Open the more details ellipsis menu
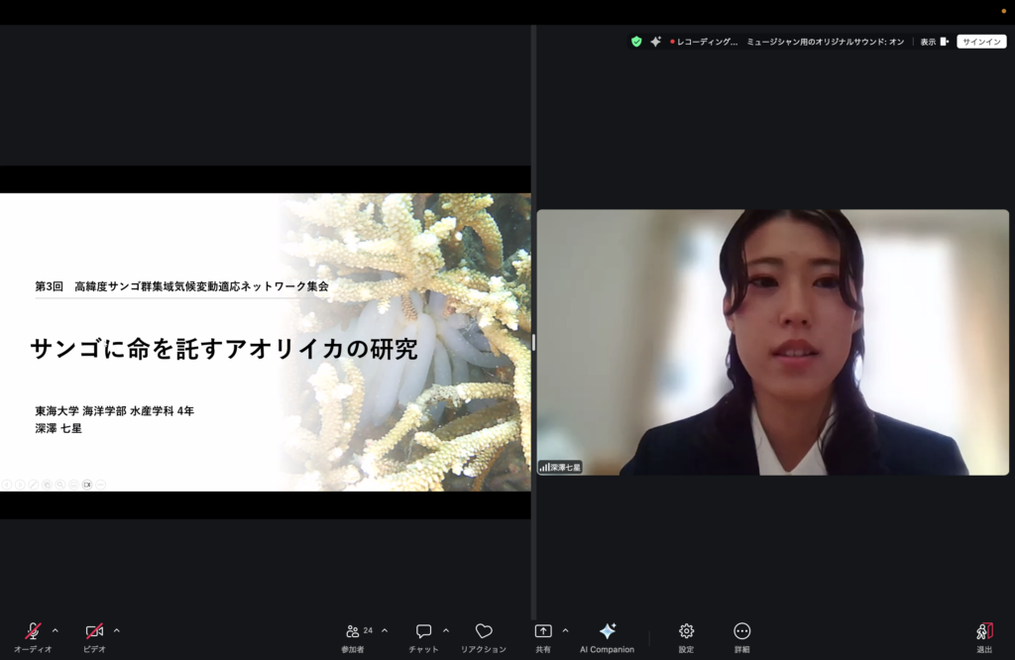The image size is (1015, 660). point(741,631)
